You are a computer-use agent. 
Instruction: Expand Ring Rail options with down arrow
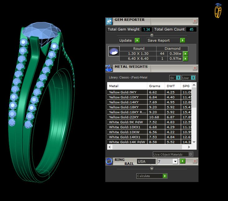(152, 169)
